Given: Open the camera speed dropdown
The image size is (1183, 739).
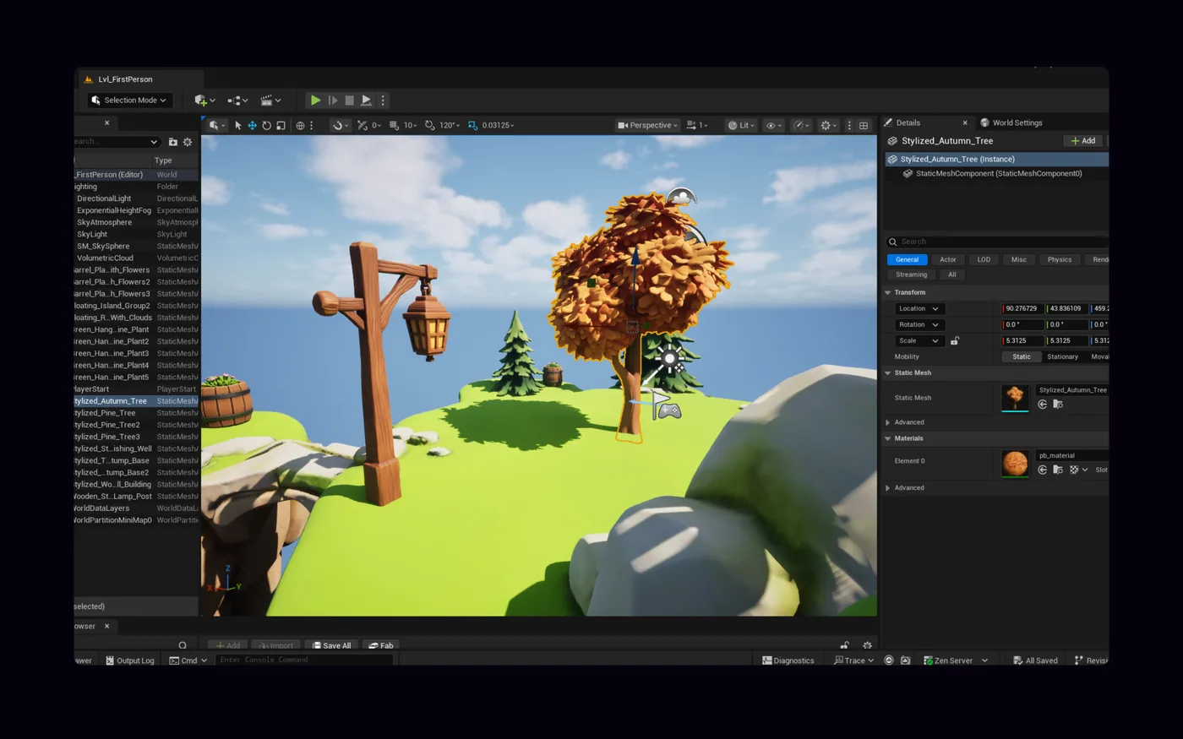Looking at the screenshot, I should coord(697,125).
